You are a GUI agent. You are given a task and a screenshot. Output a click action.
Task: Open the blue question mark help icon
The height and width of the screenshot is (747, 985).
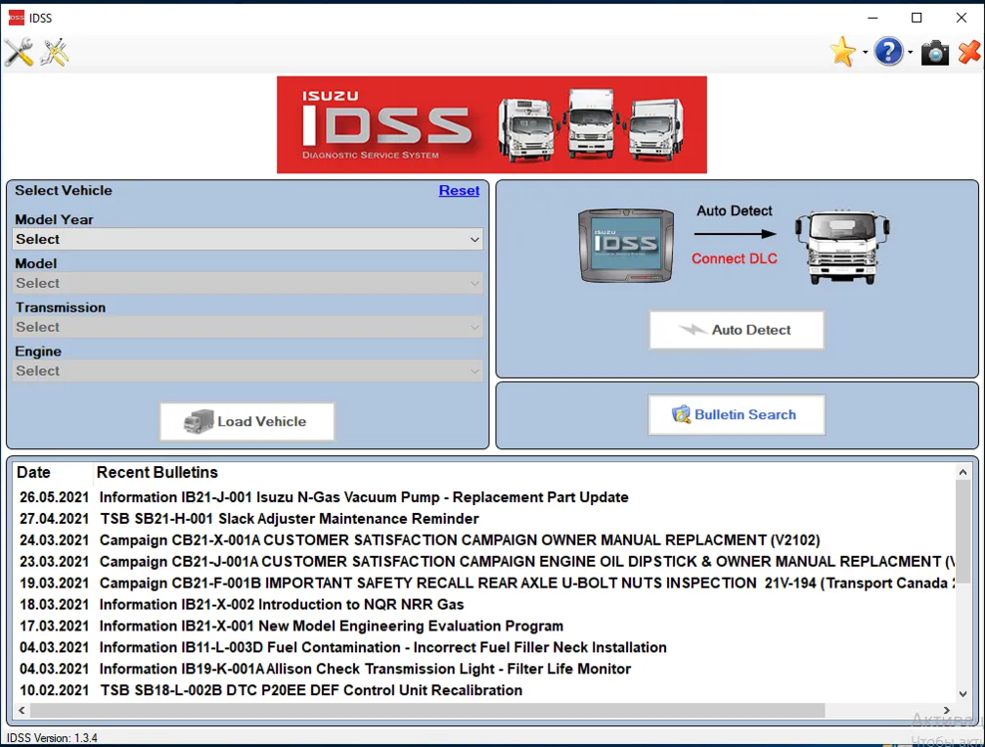(x=888, y=52)
